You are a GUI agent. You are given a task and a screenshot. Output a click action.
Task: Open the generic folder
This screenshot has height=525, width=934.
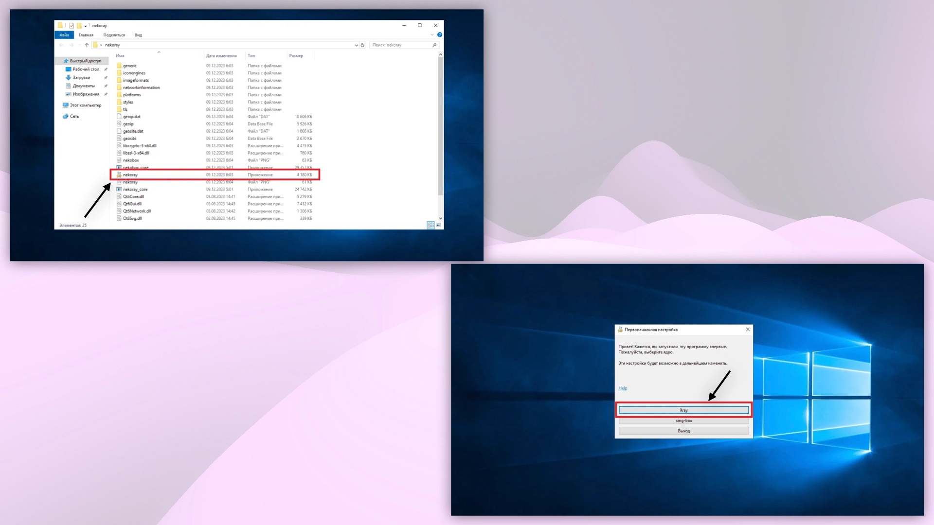click(130, 66)
